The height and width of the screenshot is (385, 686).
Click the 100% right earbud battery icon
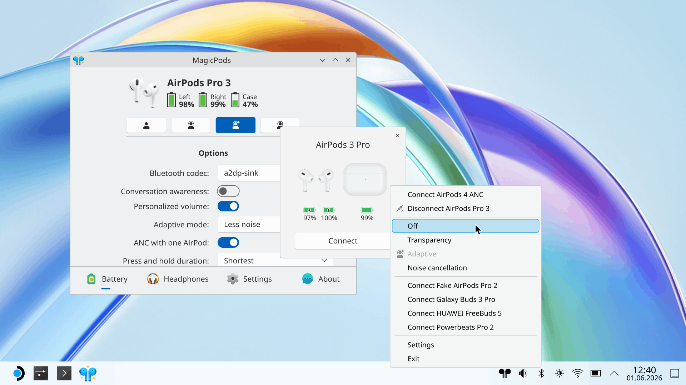(x=329, y=210)
